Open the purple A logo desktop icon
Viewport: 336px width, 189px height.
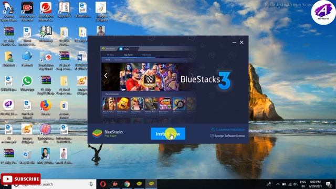(x=8, y=108)
